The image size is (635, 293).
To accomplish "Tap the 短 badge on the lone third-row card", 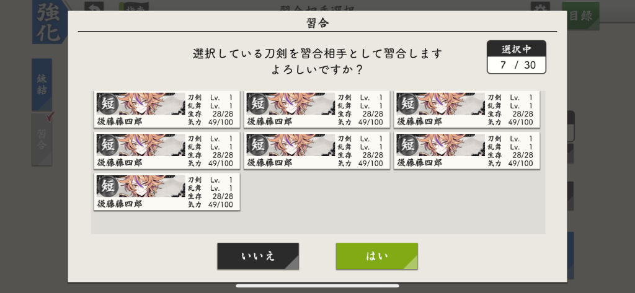I will [x=109, y=186].
